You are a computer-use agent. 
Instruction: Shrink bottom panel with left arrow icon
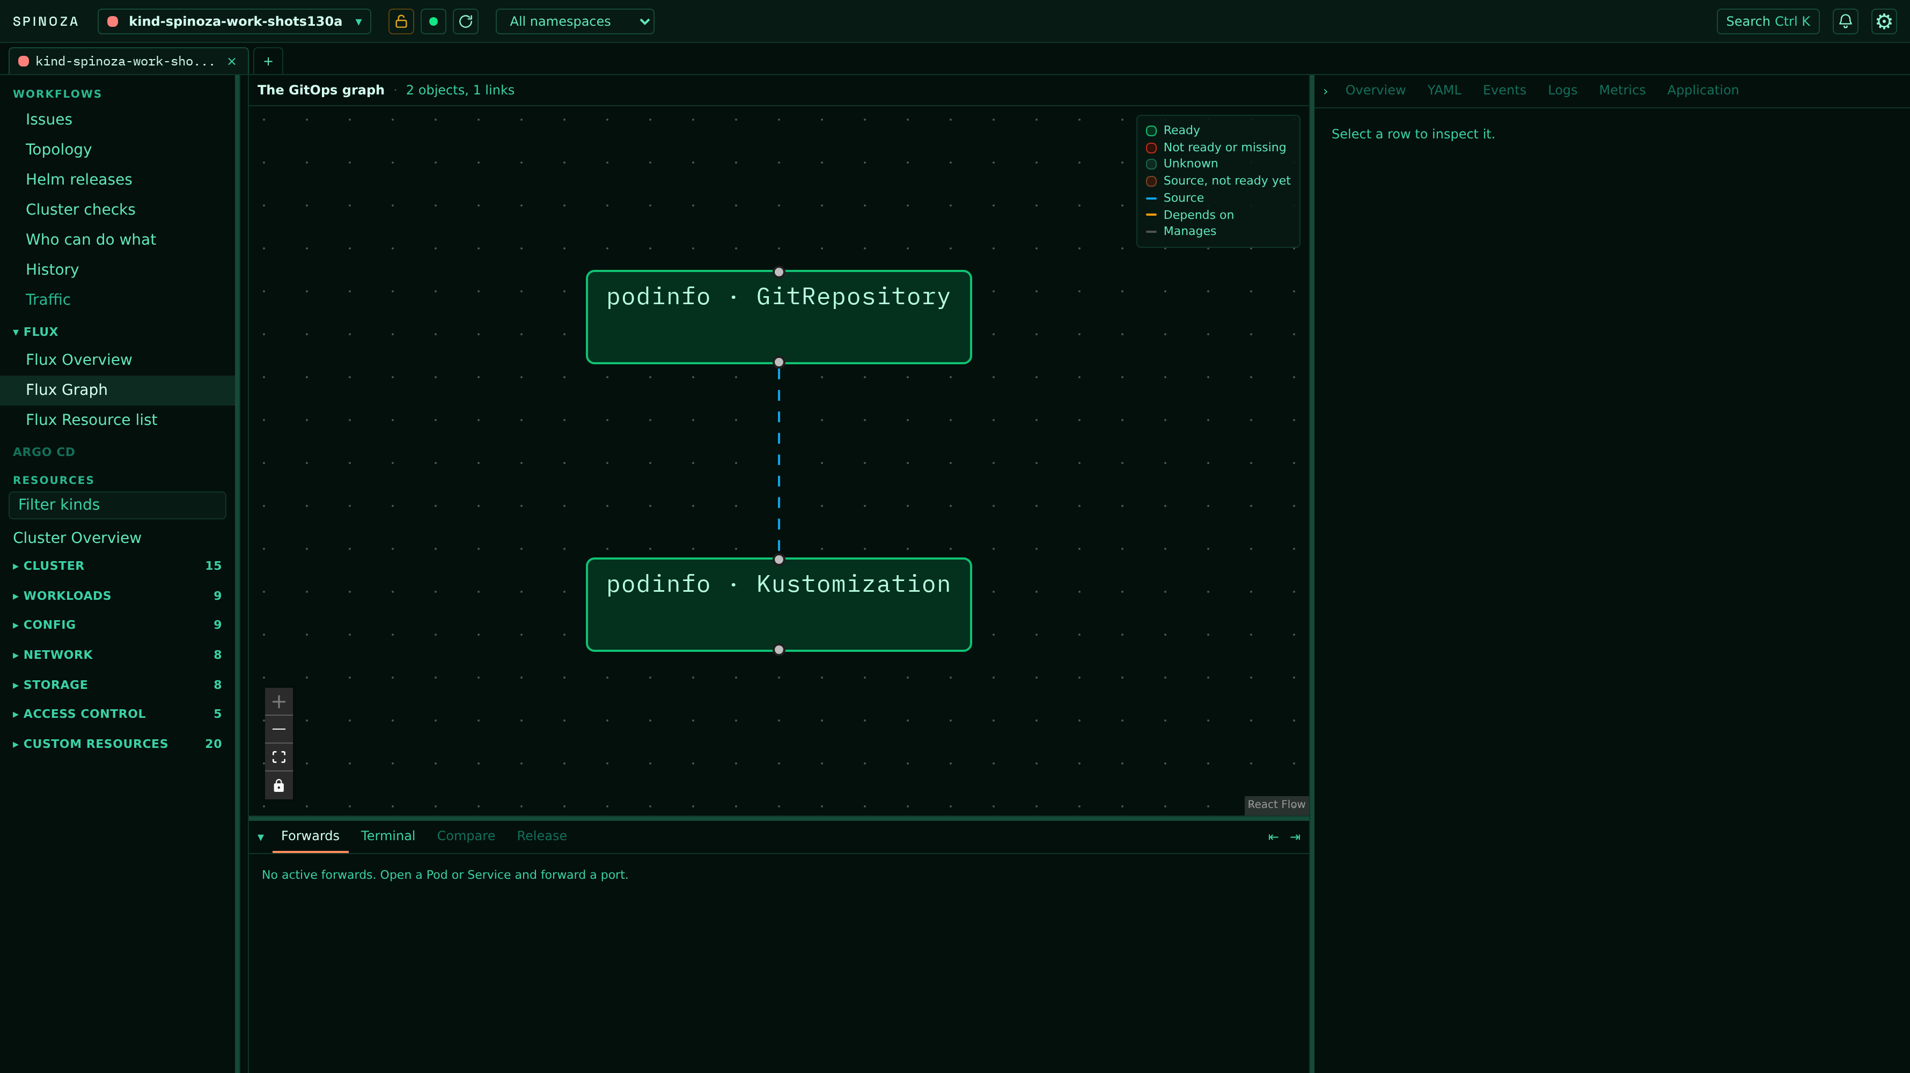pyautogui.click(x=1273, y=837)
